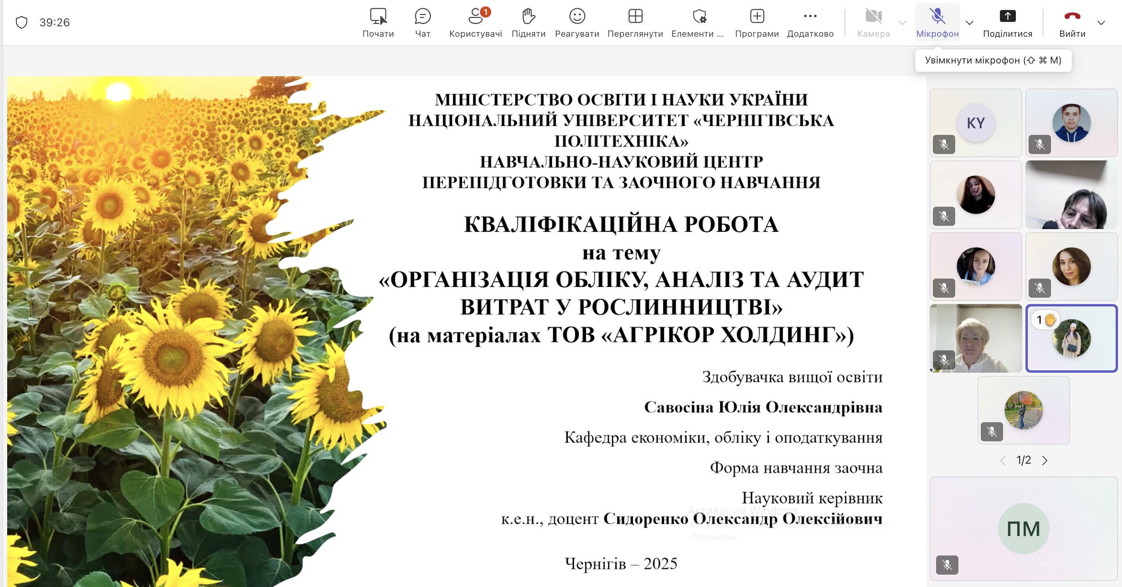Go to next participants page
The width and height of the screenshot is (1122, 587).
pyautogui.click(x=1045, y=460)
